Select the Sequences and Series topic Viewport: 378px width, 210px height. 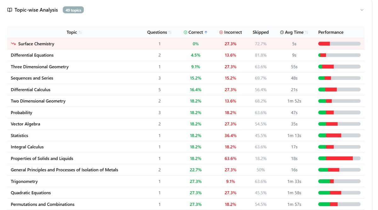[x=32, y=78]
